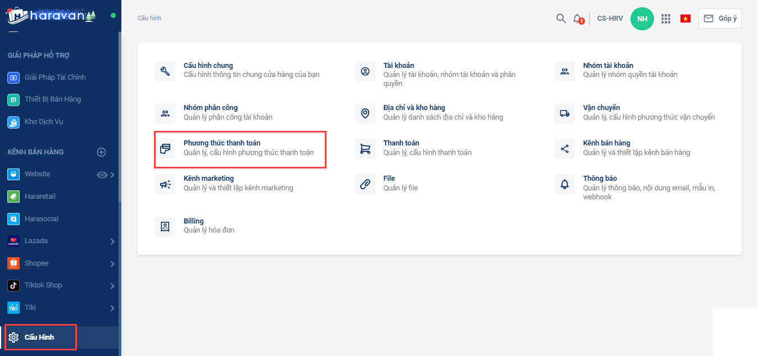Click the Cấu hình chung wrench icon

165,71
